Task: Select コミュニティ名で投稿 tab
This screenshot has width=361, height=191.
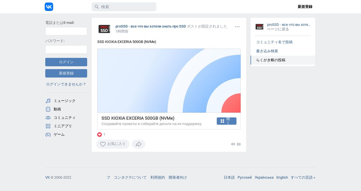Action: [283, 42]
